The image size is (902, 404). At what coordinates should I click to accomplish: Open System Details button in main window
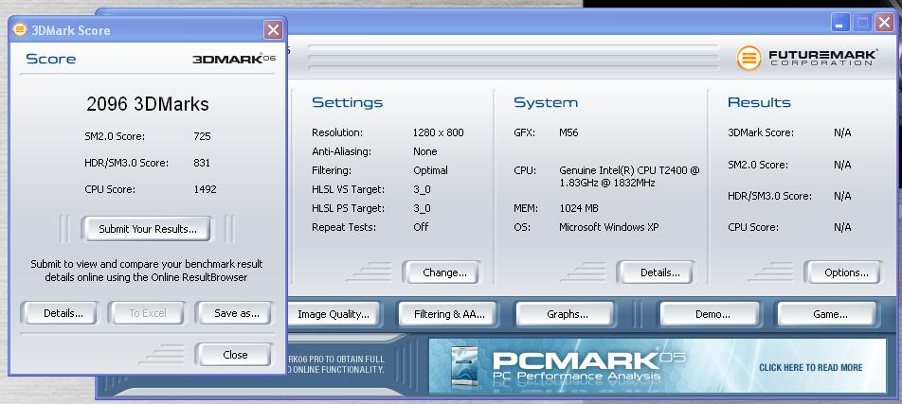tap(657, 272)
